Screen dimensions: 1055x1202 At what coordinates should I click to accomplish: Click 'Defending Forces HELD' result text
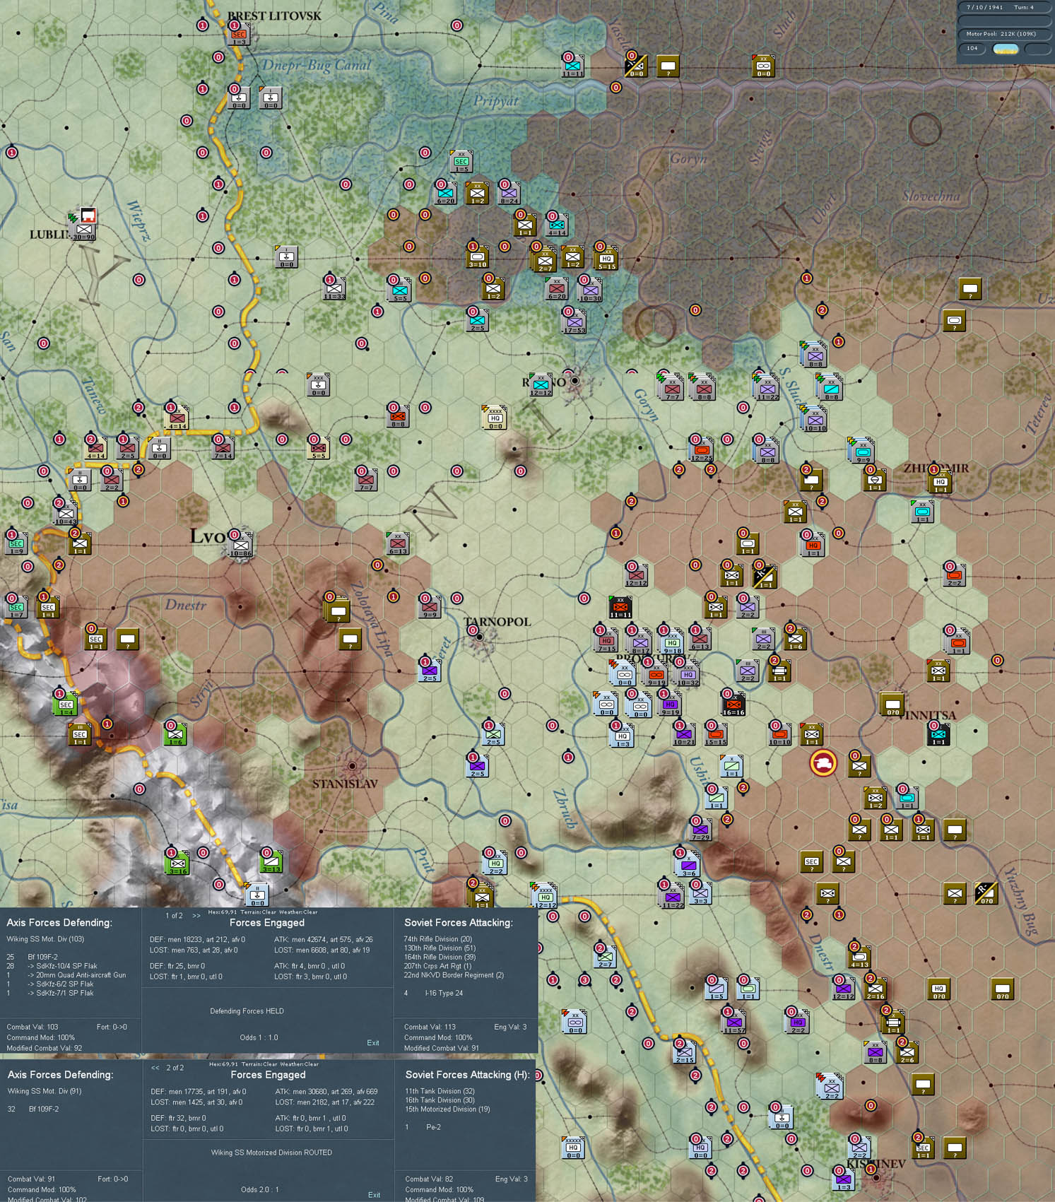pos(247,1011)
